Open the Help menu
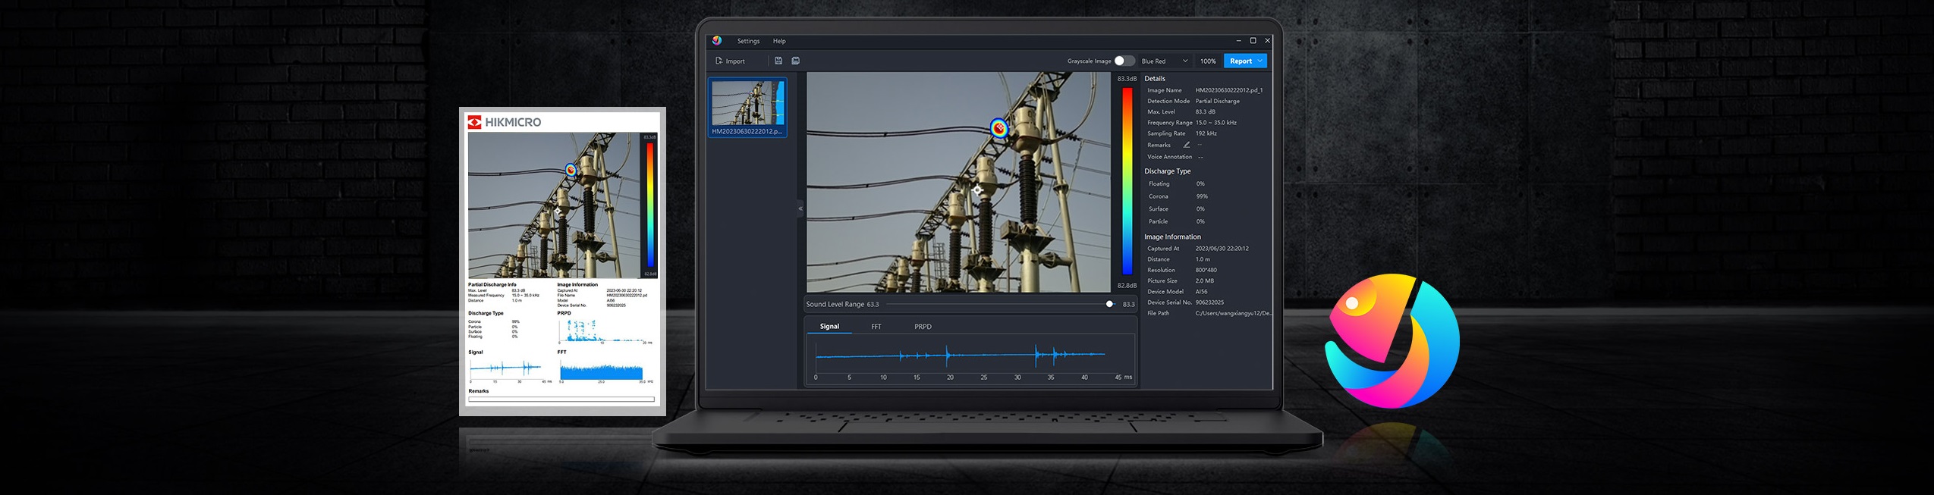Image resolution: width=1934 pixels, height=495 pixels. [x=779, y=41]
